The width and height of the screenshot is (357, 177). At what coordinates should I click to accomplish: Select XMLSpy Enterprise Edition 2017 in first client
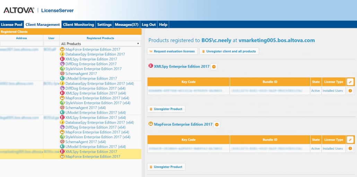pos(91,59)
